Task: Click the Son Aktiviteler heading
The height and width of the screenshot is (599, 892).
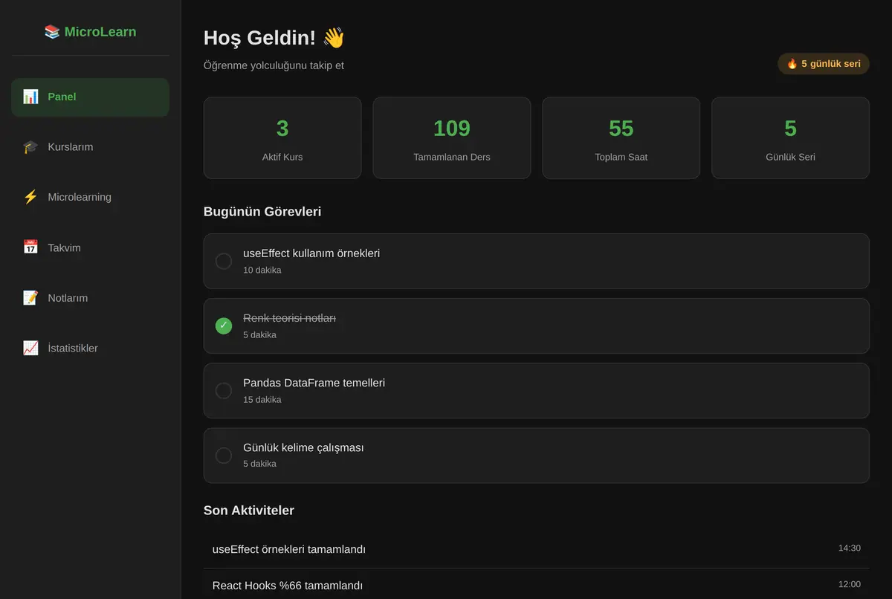Action: pyautogui.click(x=249, y=511)
